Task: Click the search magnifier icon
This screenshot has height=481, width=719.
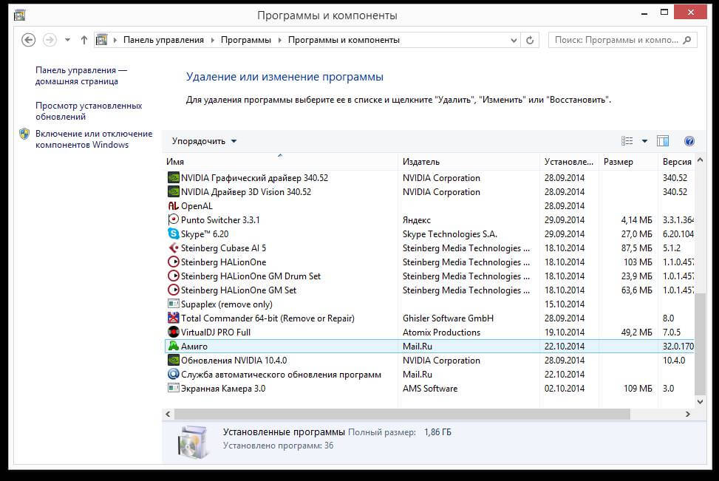Action: tap(687, 40)
